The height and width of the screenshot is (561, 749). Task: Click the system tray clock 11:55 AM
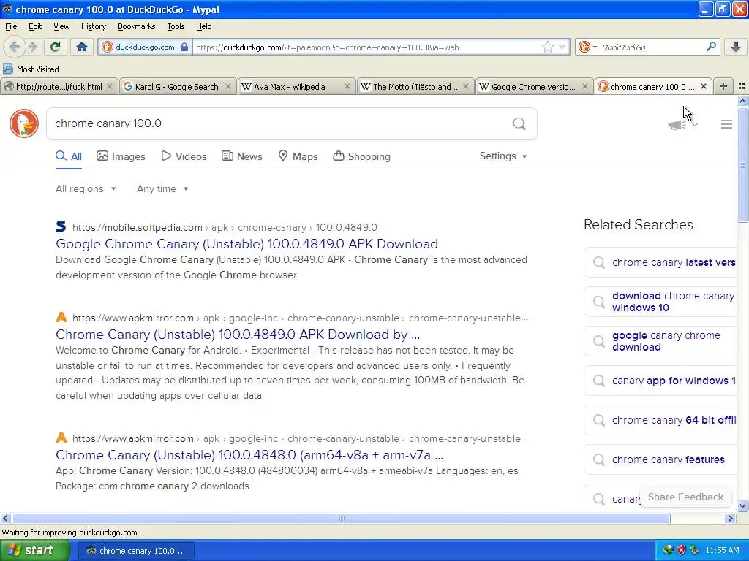[x=722, y=551]
